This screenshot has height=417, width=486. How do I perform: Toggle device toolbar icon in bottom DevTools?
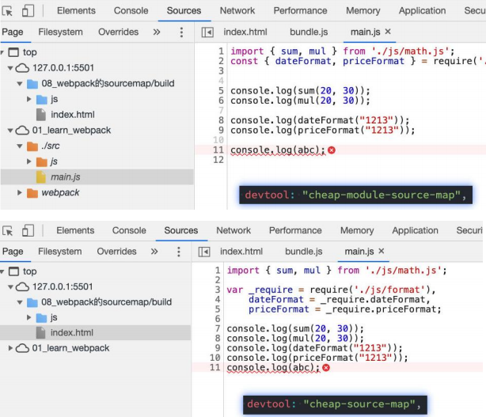[28, 230]
